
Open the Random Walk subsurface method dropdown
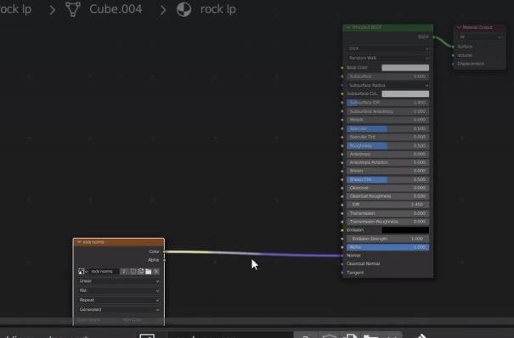pyautogui.click(x=387, y=58)
